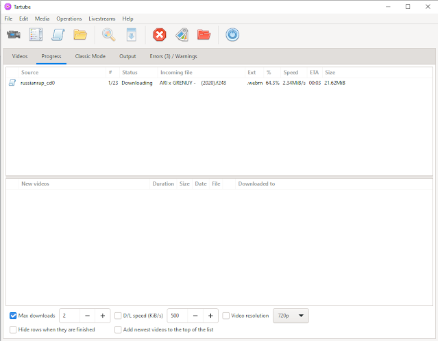Click the Source column header
This screenshot has width=438, height=341.
[x=62, y=73]
